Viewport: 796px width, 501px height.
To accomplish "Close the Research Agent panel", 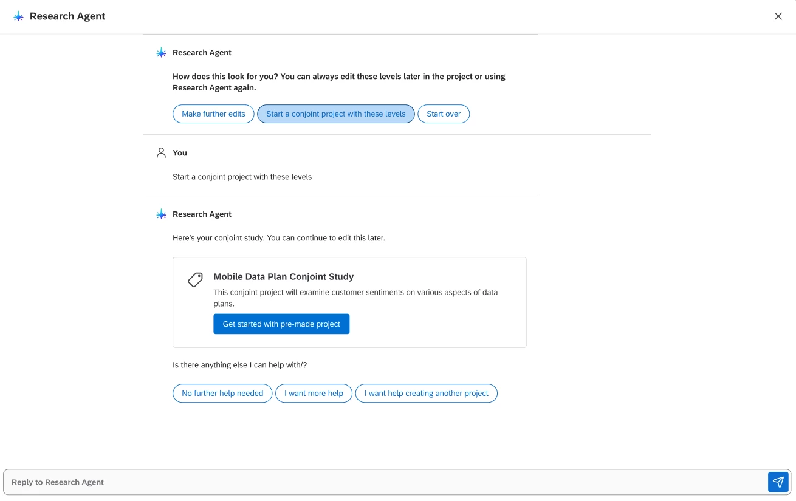I will (778, 16).
